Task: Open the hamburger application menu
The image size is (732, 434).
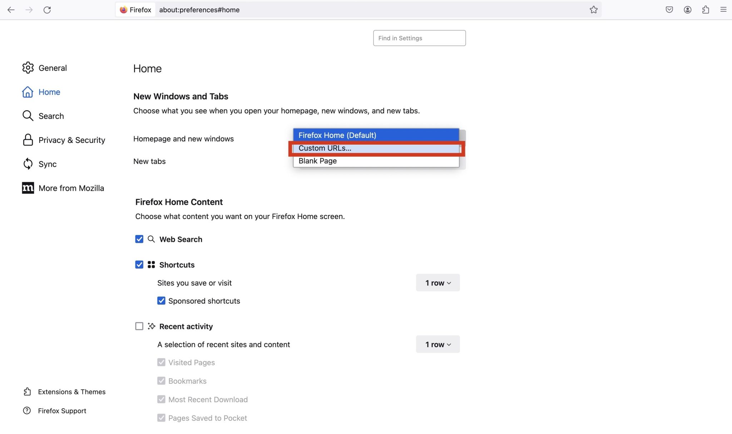Action: pyautogui.click(x=723, y=10)
